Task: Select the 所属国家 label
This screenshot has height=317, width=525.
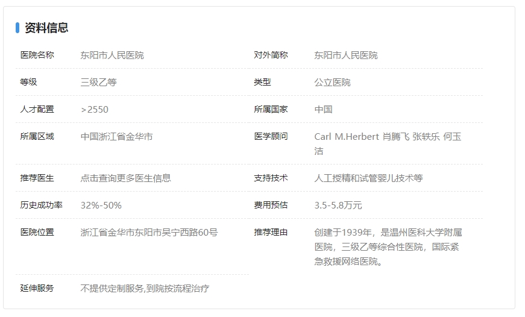Action: click(271, 109)
